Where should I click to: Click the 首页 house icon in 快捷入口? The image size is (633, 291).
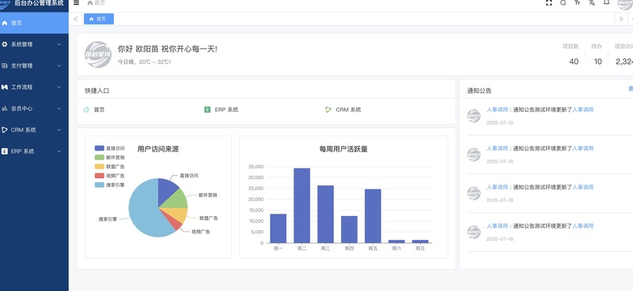pyautogui.click(x=86, y=110)
